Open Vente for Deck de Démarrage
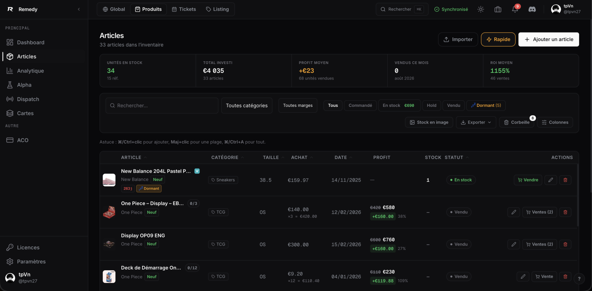Screen dimensions: 592x291 click(544, 277)
